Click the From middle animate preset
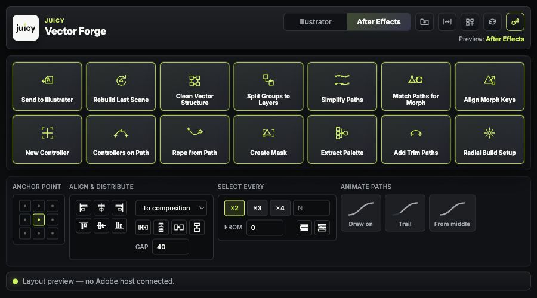This screenshot has height=298, width=537. pos(452,213)
